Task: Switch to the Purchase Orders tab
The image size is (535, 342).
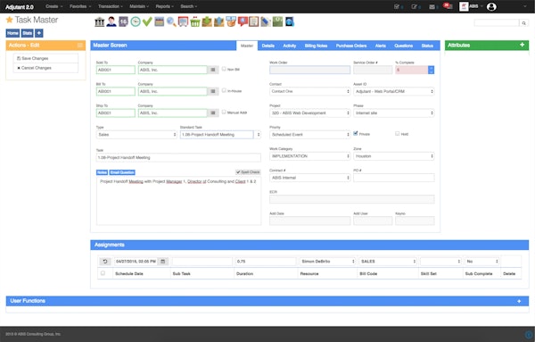Action: [351, 46]
